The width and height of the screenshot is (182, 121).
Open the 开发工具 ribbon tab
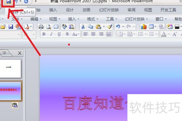point(168,10)
